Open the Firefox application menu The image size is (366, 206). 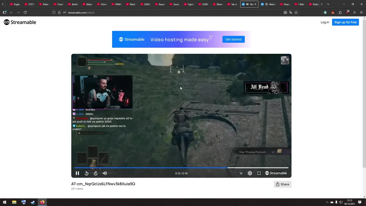point(361,12)
